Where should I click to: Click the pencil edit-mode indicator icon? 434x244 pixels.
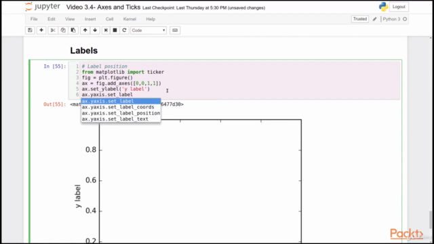point(374,19)
